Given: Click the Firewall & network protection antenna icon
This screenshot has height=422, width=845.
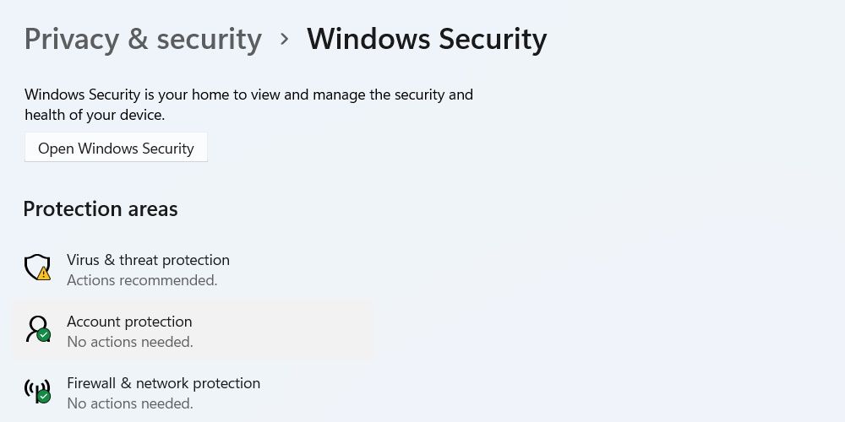Looking at the screenshot, I should tap(36, 390).
